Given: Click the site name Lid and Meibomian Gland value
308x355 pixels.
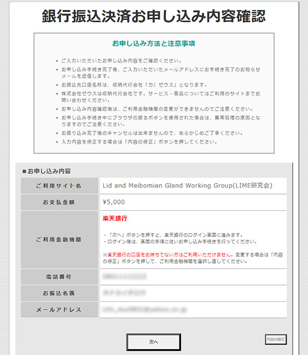Looking at the screenshot, I should pyautogui.click(x=187, y=186).
